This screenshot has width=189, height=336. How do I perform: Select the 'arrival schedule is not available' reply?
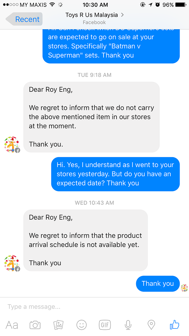tap(85, 240)
